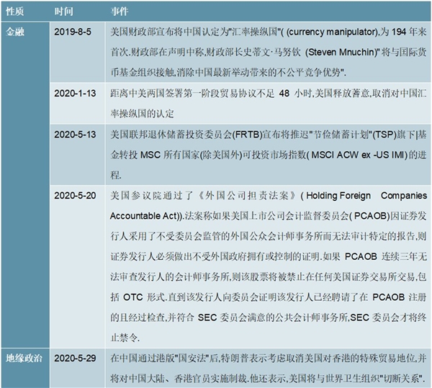Click the line starting 币基金组织接触
Screen dimensions: 432x388
[228, 73]
